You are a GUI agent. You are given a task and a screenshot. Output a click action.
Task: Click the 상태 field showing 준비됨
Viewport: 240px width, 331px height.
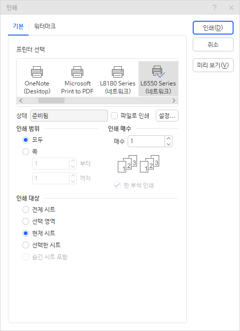point(69,116)
